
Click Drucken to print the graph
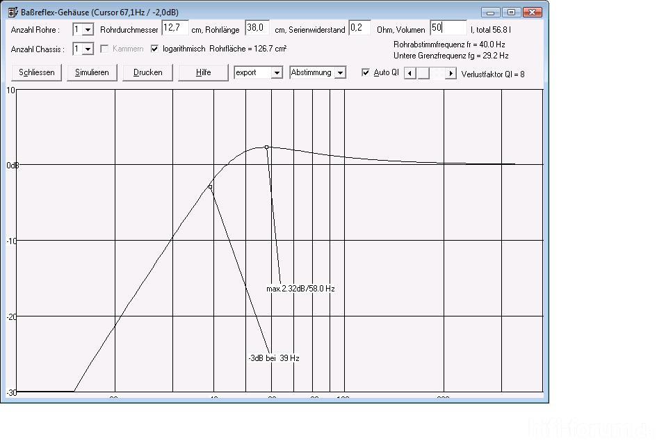pos(147,72)
